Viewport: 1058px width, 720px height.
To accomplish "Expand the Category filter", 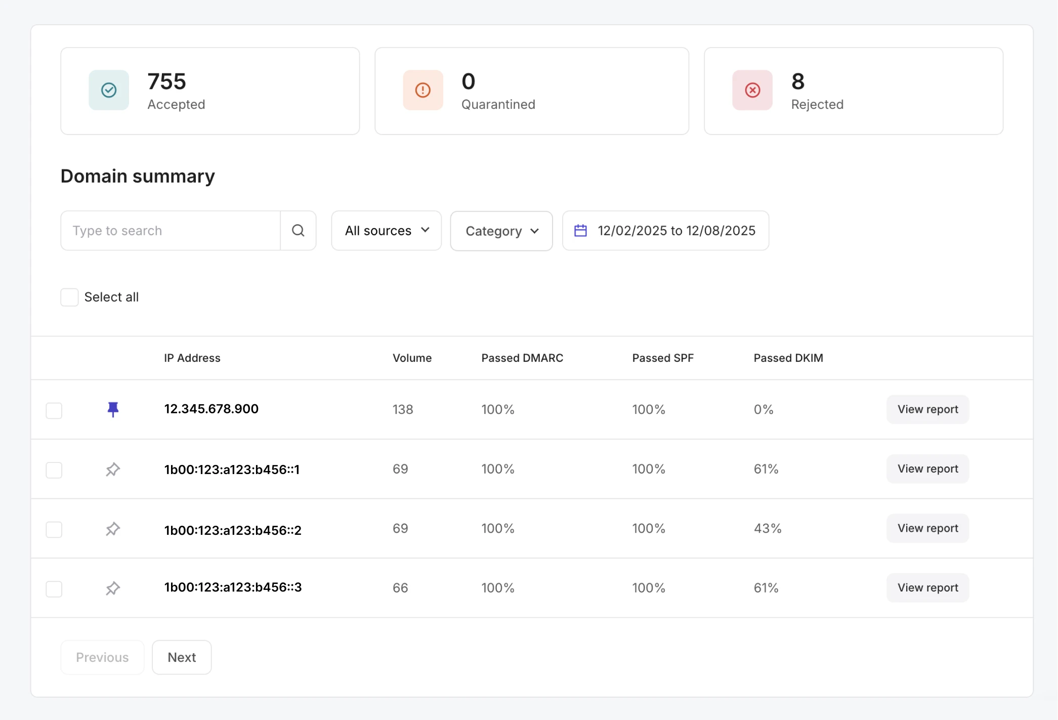I will coord(501,231).
